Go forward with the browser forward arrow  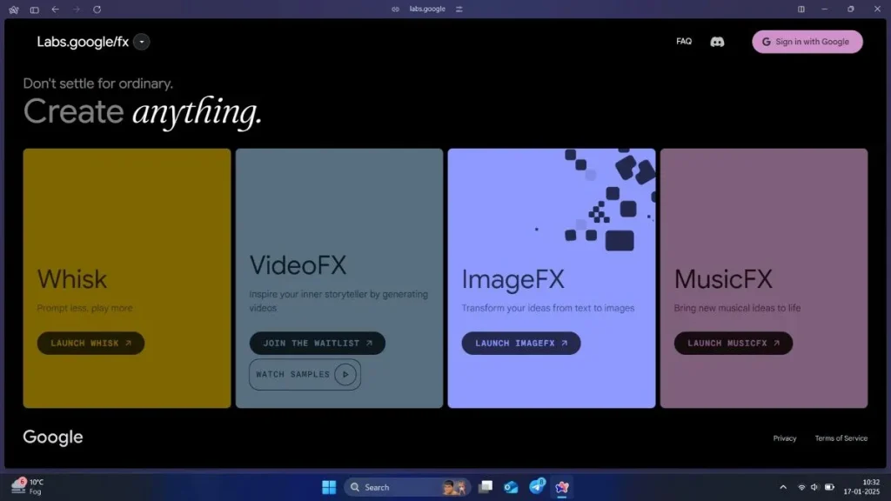pos(77,9)
